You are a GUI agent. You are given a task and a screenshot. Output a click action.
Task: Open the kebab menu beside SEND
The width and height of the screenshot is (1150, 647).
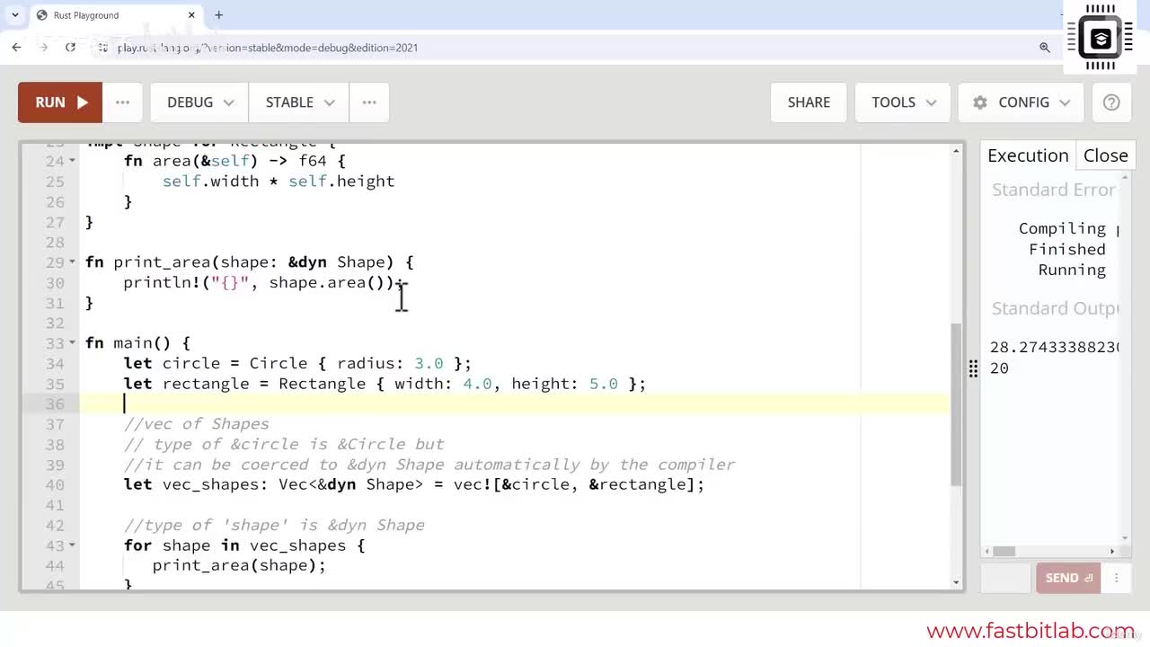point(1117,579)
